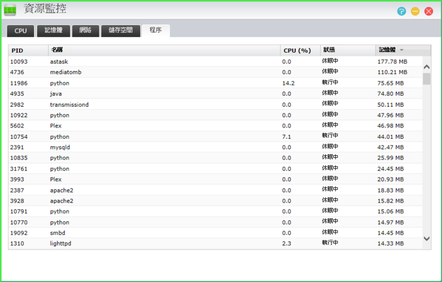Switch to the 儲存空間 tab

tap(121, 31)
